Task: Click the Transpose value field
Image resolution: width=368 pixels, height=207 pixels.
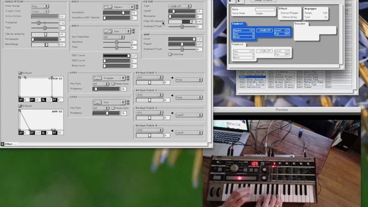Action: click(62, 23)
